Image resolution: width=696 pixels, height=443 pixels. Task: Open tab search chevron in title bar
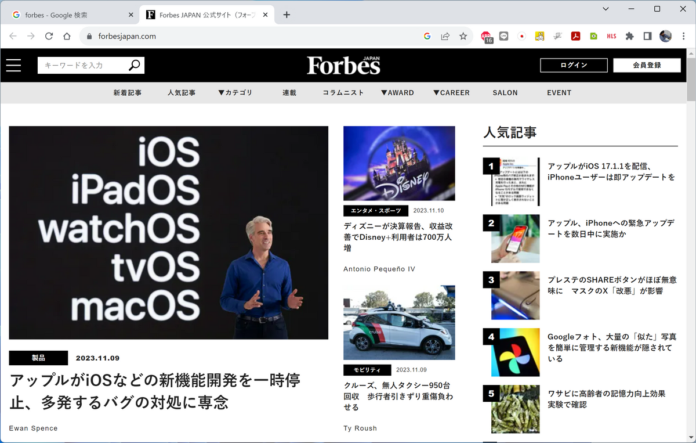(606, 9)
